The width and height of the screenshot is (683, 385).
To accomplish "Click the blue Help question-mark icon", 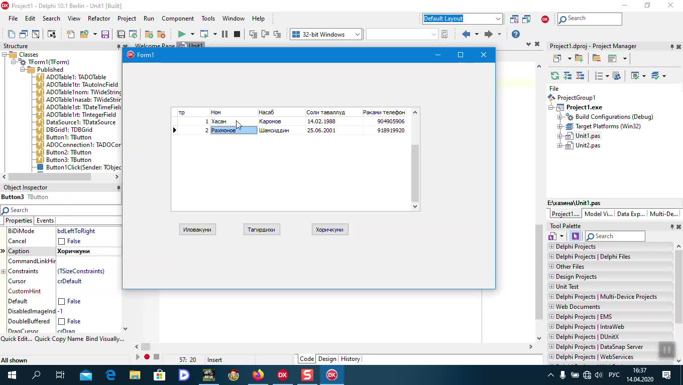I will [516, 34].
